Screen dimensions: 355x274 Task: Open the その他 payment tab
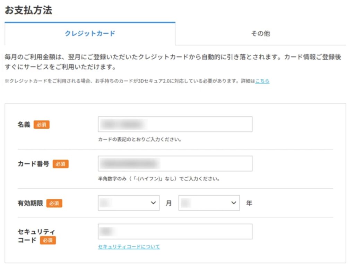[x=260, y=34]
